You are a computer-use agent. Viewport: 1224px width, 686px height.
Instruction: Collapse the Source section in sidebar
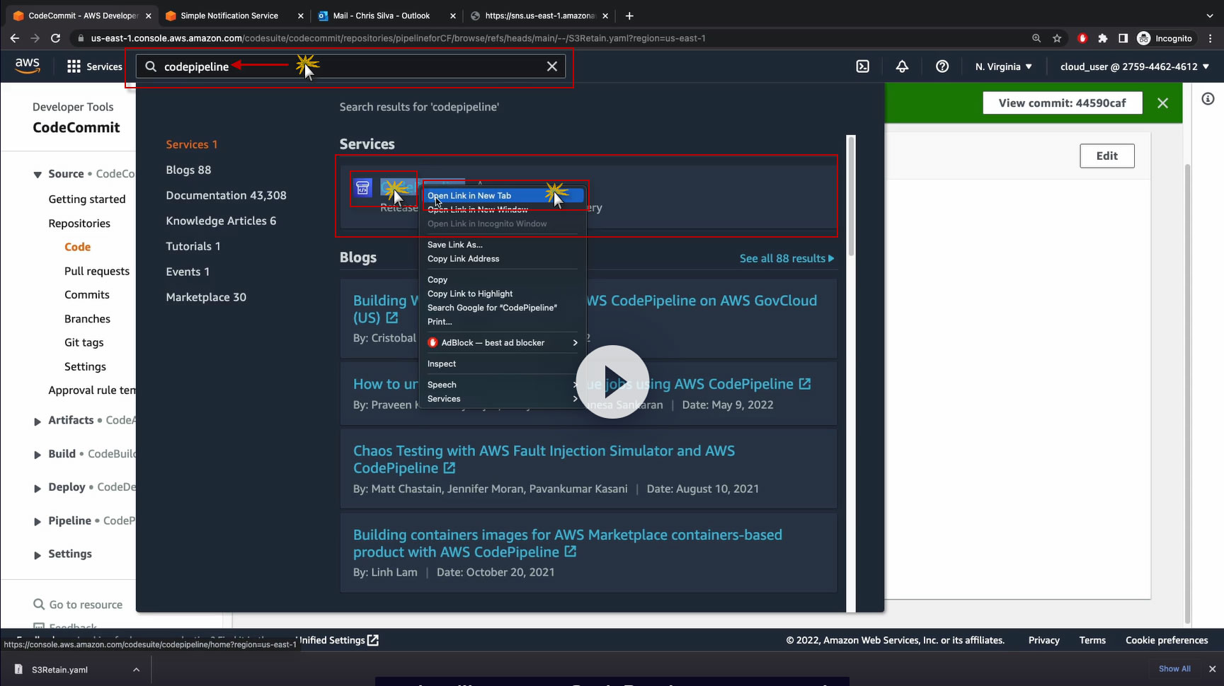pyautogui.click(x=38, y=175)
